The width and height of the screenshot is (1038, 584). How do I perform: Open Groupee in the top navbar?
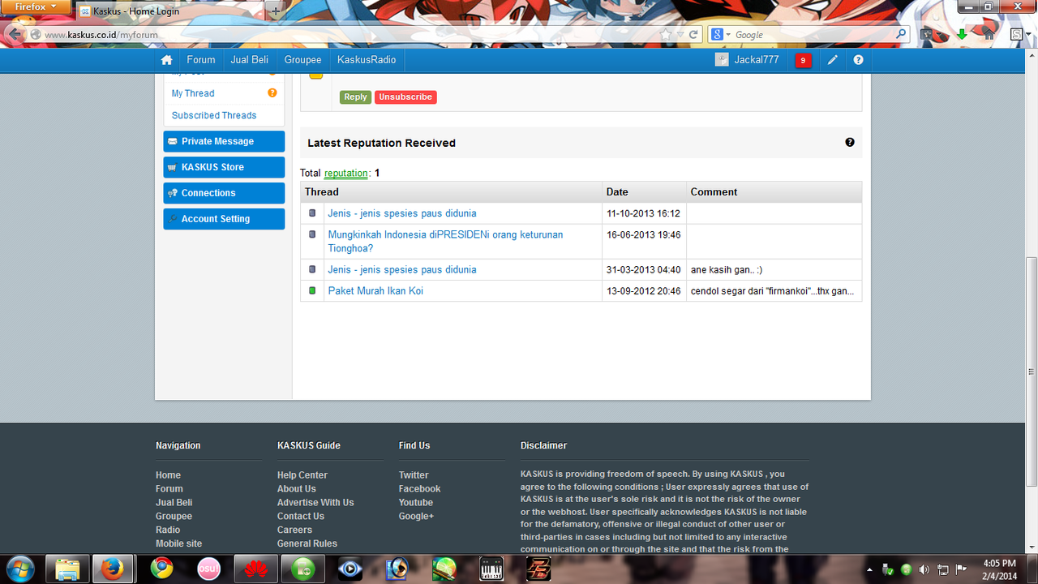(x=302, y=60)
